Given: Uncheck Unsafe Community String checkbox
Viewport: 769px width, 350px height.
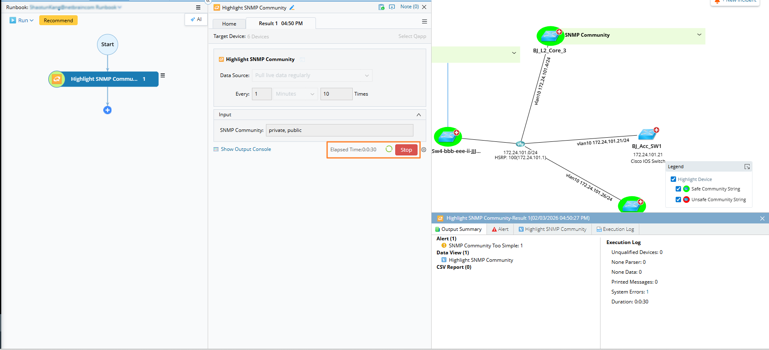Looking at the screenshot, I should point(678,200).
